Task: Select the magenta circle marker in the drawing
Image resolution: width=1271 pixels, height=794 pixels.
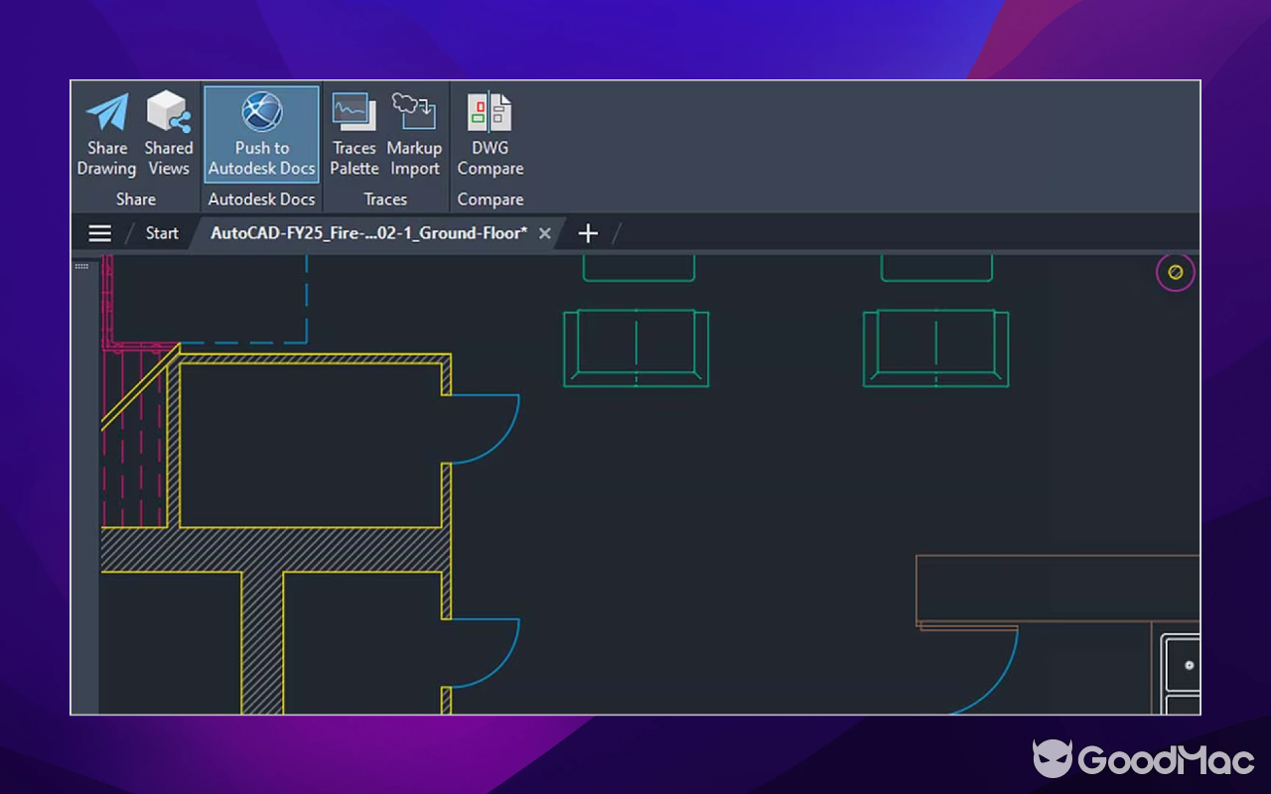Action: [x=1175, y=272]
